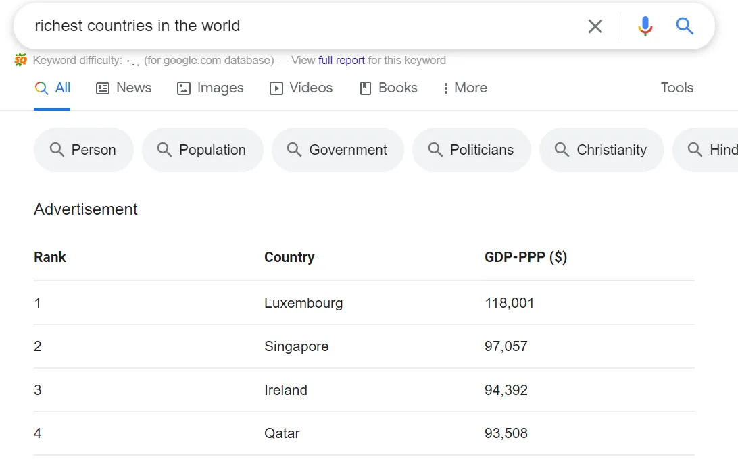This screenshot has width=738, height=461.
Task: Click the Government suggestion chip
Action: [x=338, y=150]
